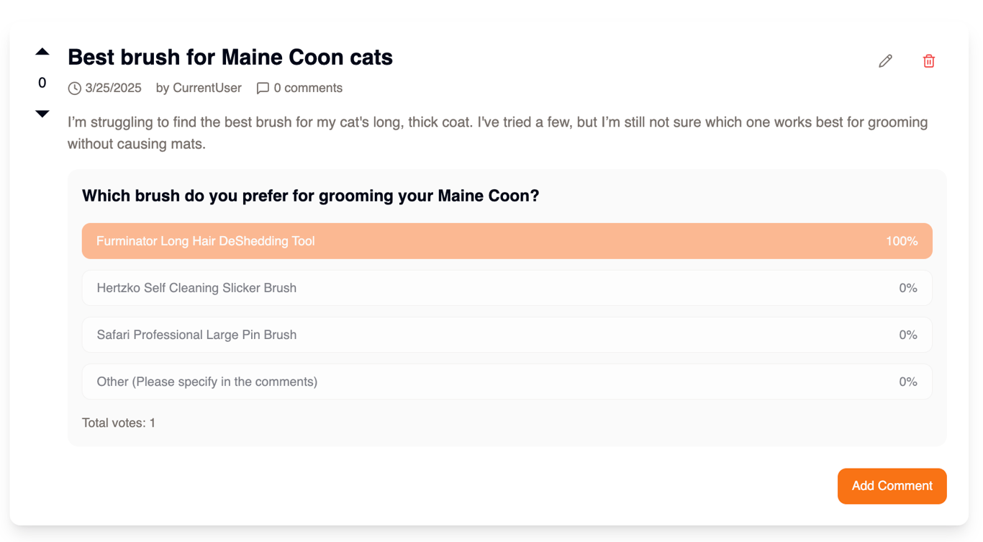
Task: Click the post date 3/25/2025
Action: point(112,88)
